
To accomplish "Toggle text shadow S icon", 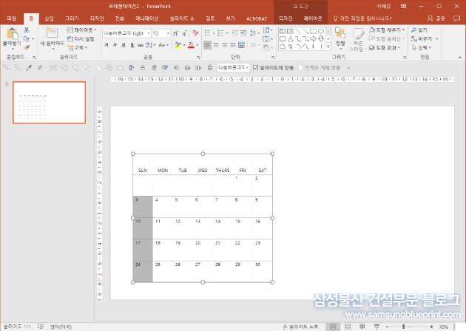I will [x=132, y=45].
